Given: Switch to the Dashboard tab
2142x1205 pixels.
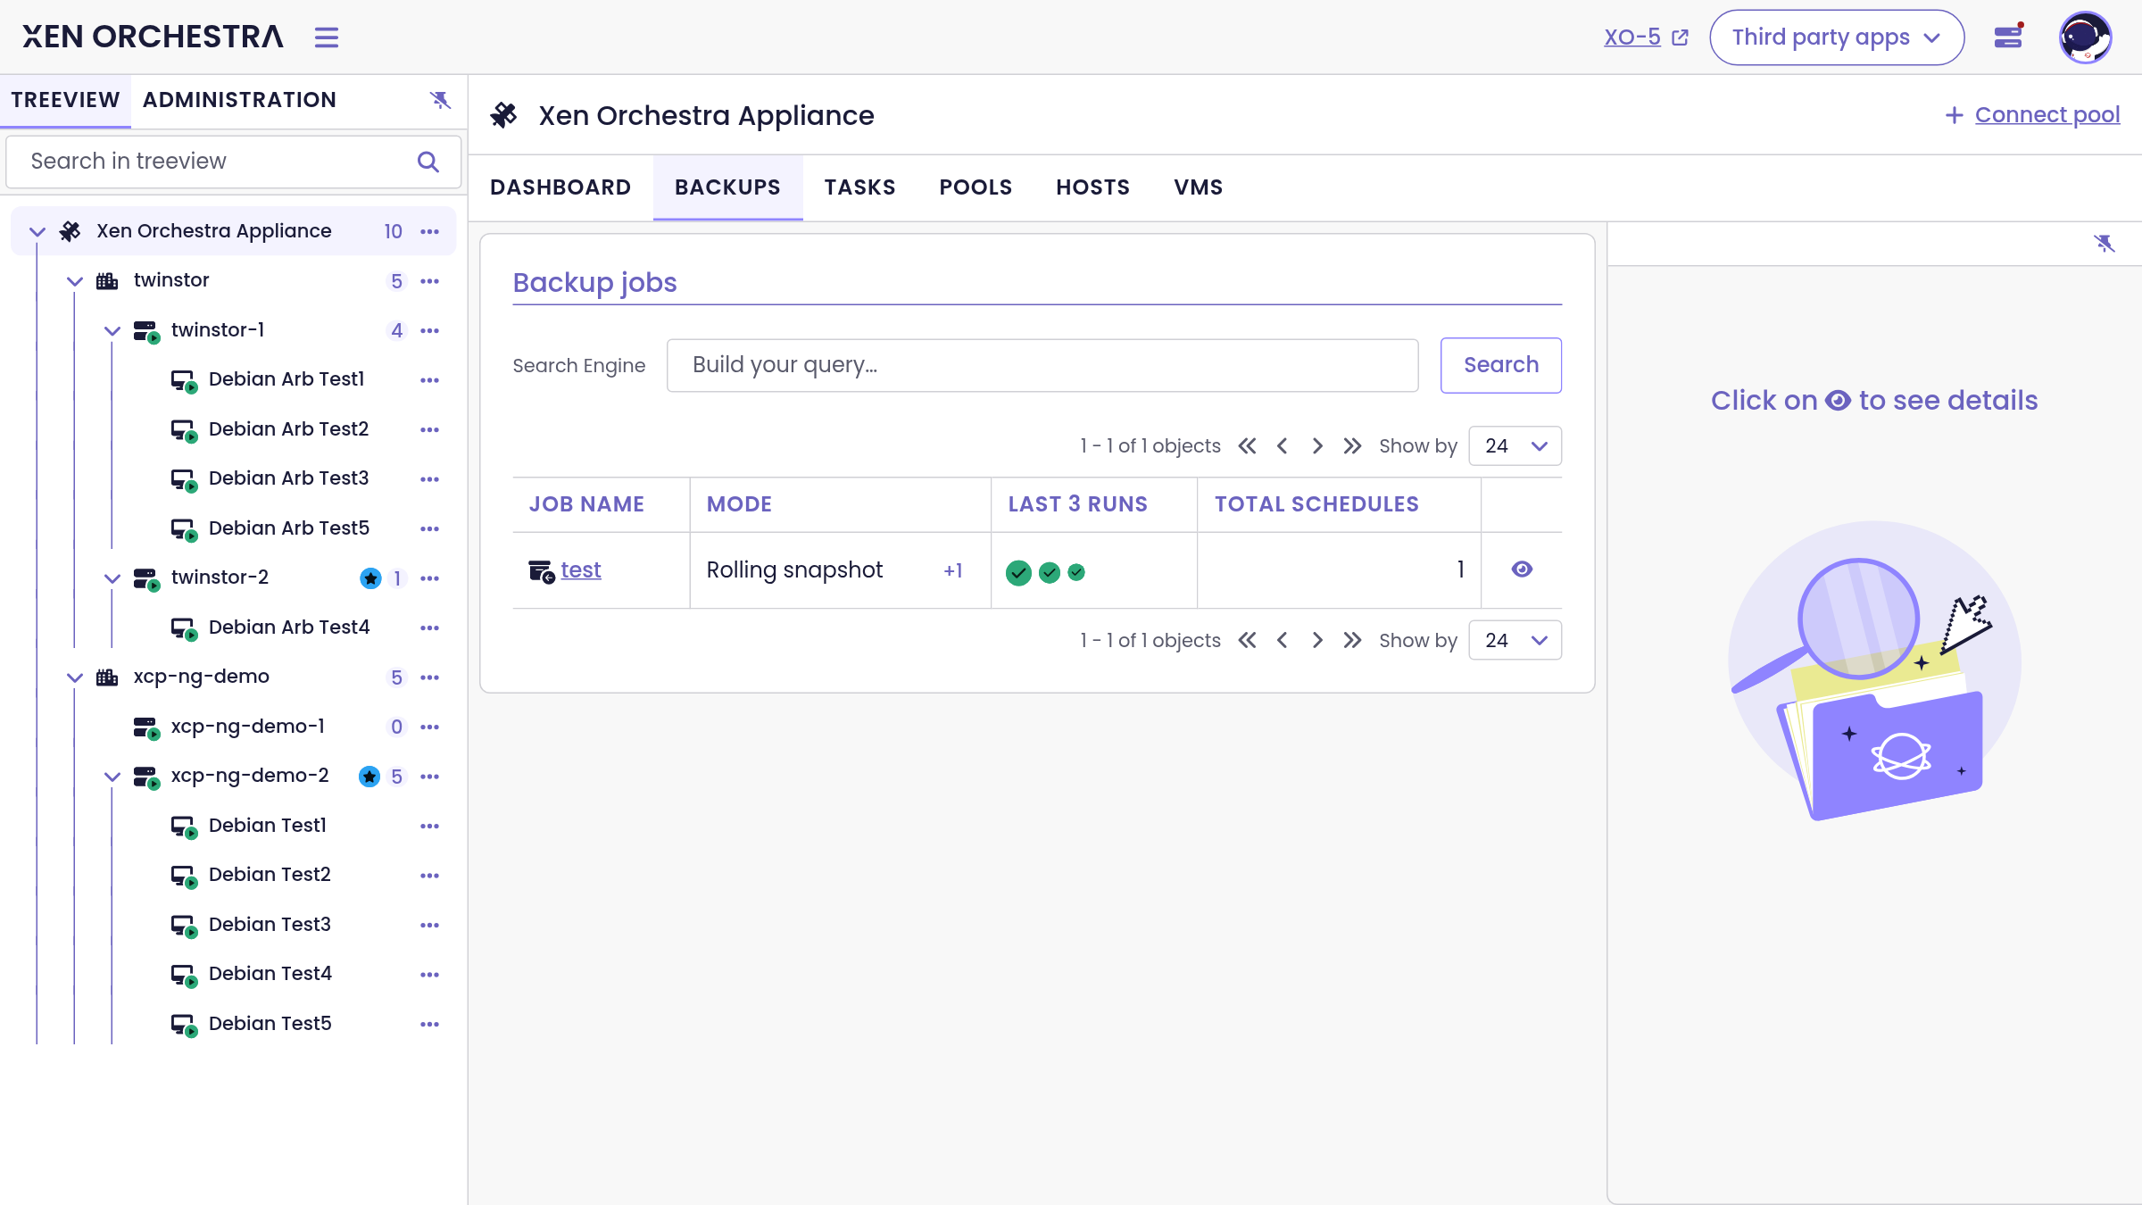Looking at the screenshot, I should pos(560,187).
